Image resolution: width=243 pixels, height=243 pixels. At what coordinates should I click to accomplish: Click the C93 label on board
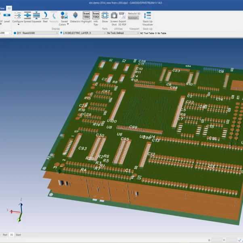click(x=83, y=148)
